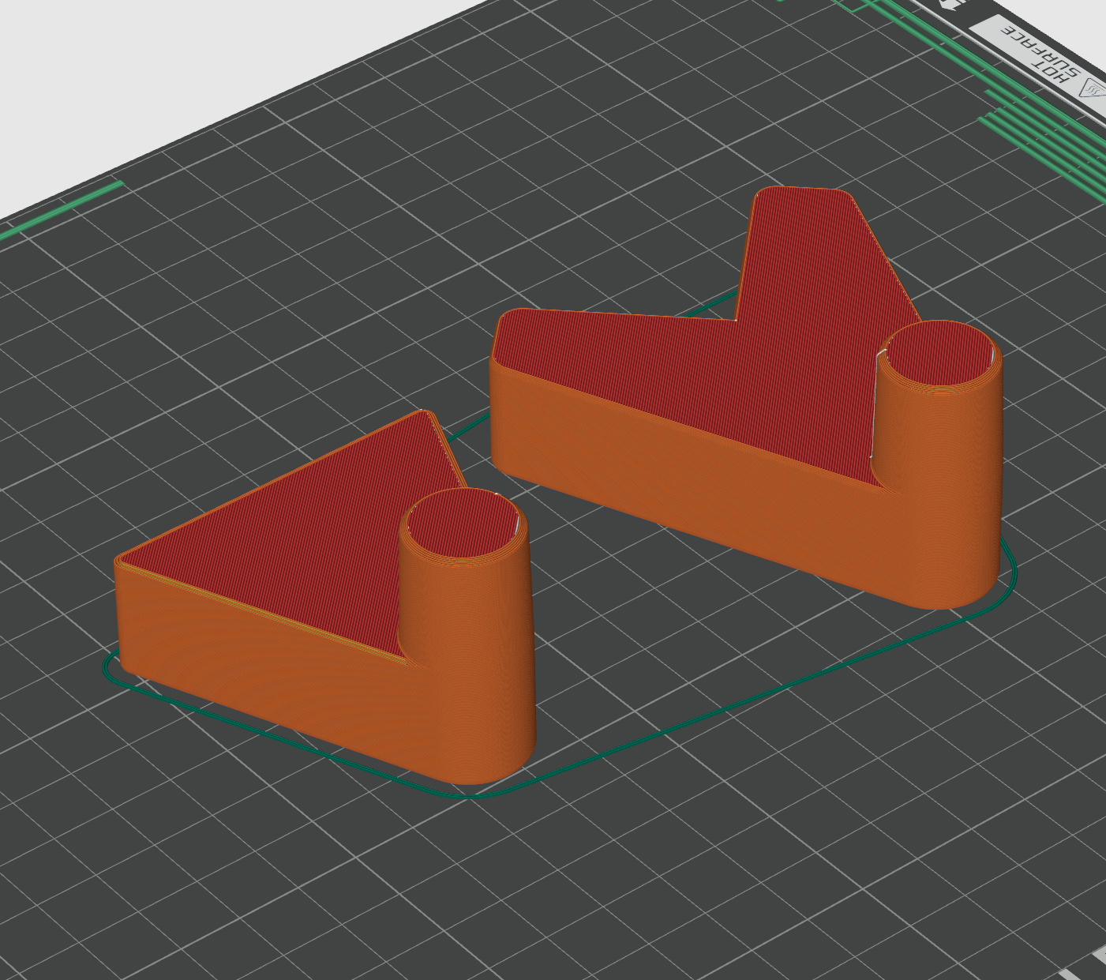This screenshot has width=1106, height=980.
Task: Click the heat waves symbol on the plate edge
Action: tap(1093, 87)
